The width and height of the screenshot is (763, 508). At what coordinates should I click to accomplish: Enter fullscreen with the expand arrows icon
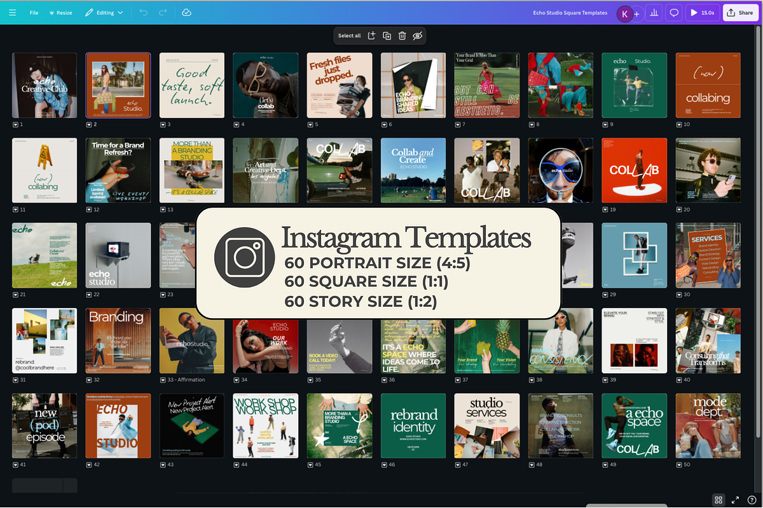tap(735, 500)
